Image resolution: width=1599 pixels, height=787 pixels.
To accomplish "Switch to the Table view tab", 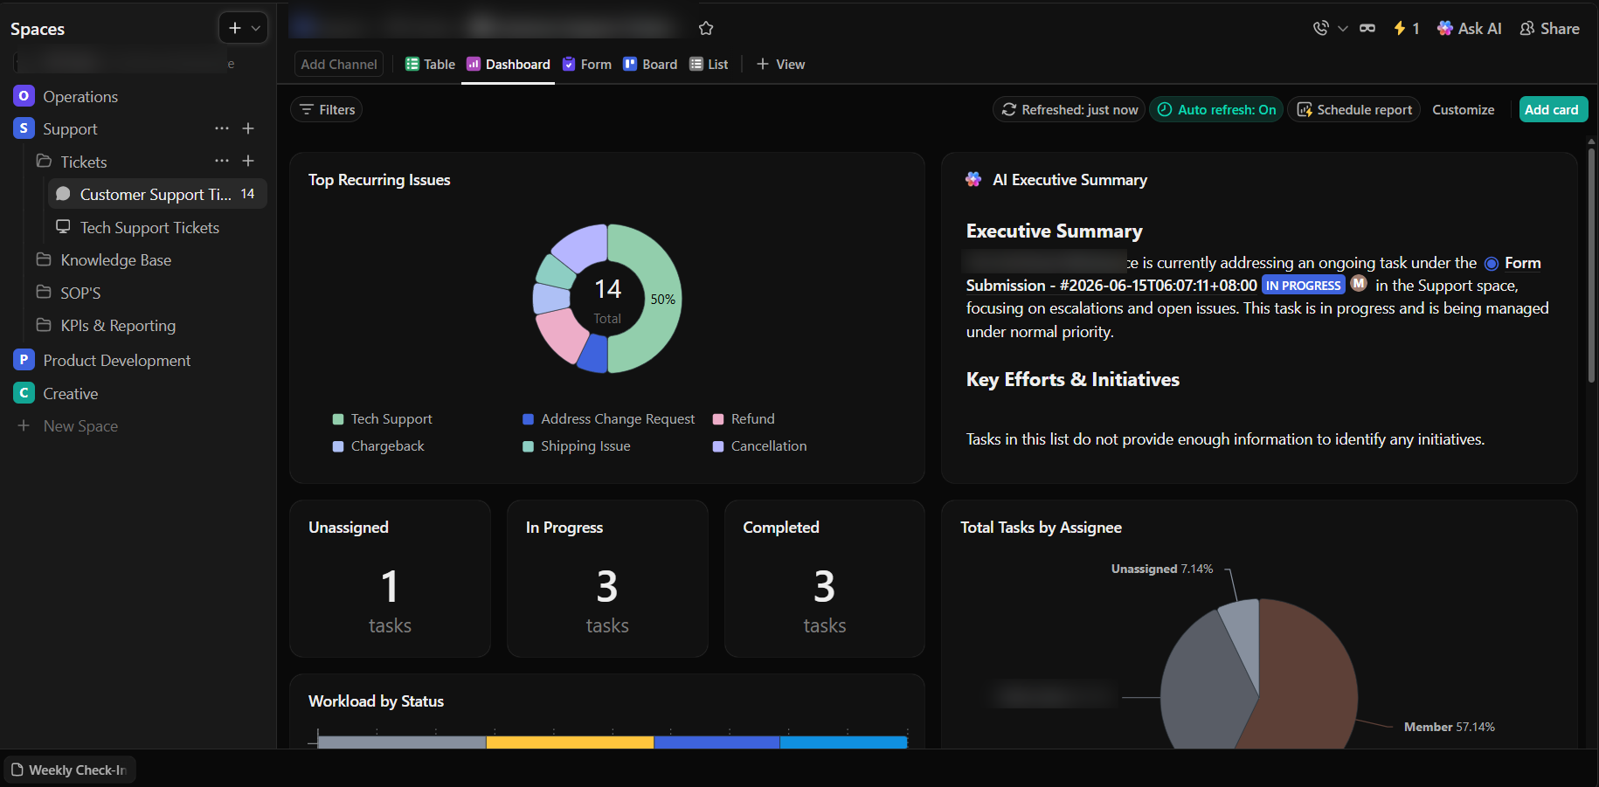I will pos(430,65).
